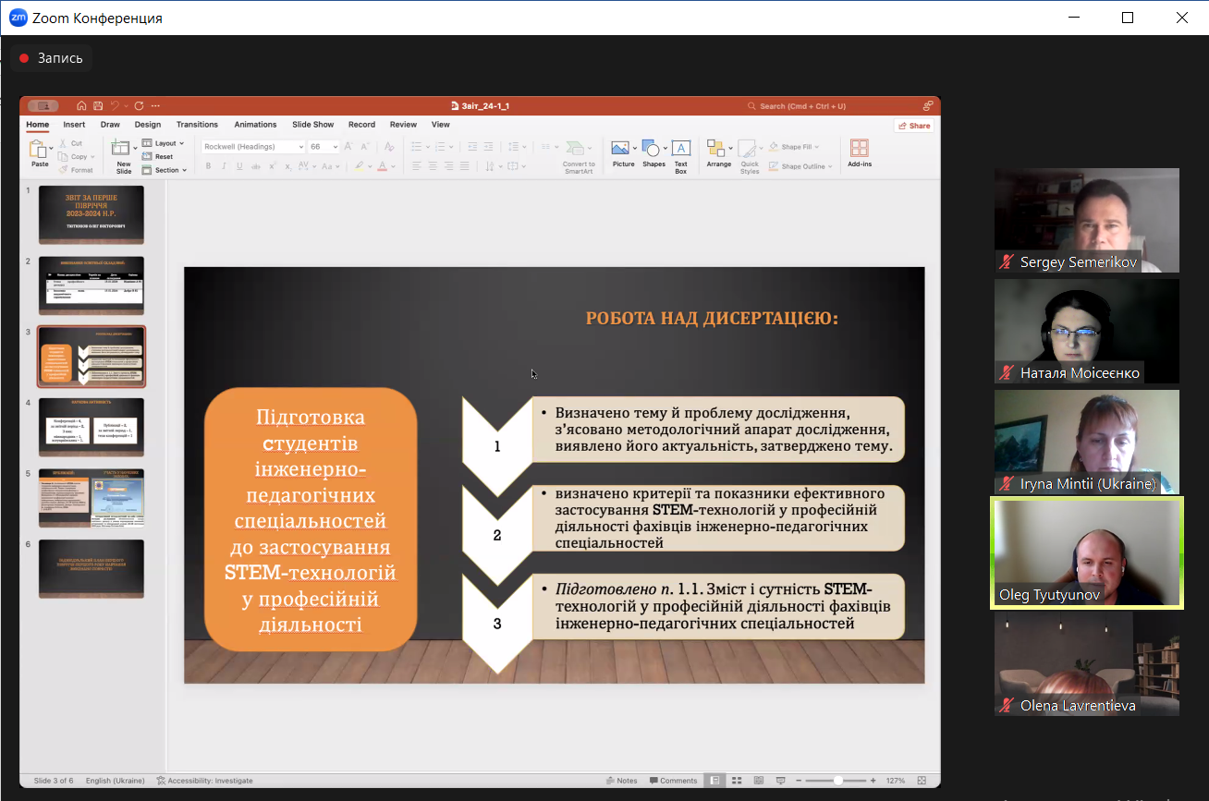Viewport: 1209px width, 801px height.
Task: Click Accessibility: Investigate in status bar
Action: pyautogui.click(x=204, y=781)
